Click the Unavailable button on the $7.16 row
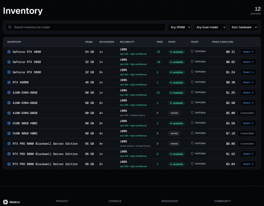Viewport: 264px width, 206px height. point(247,133)
